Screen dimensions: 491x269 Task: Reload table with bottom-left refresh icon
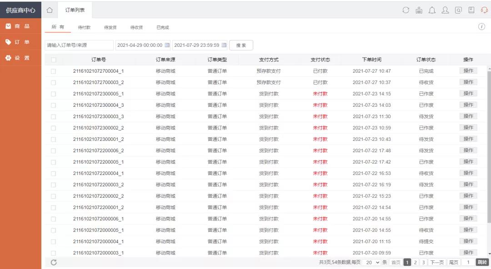coord(54,262)
